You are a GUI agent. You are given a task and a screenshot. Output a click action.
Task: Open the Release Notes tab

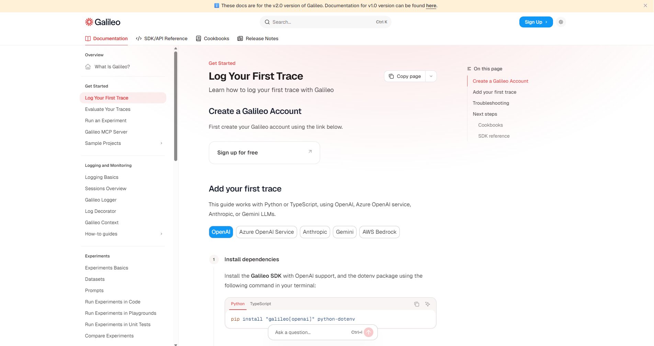258,38
